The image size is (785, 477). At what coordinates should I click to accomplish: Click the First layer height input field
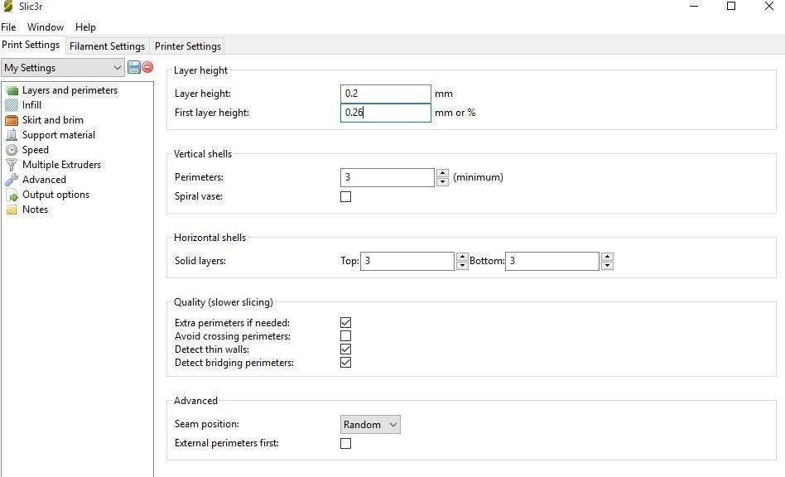click(386, 113)
